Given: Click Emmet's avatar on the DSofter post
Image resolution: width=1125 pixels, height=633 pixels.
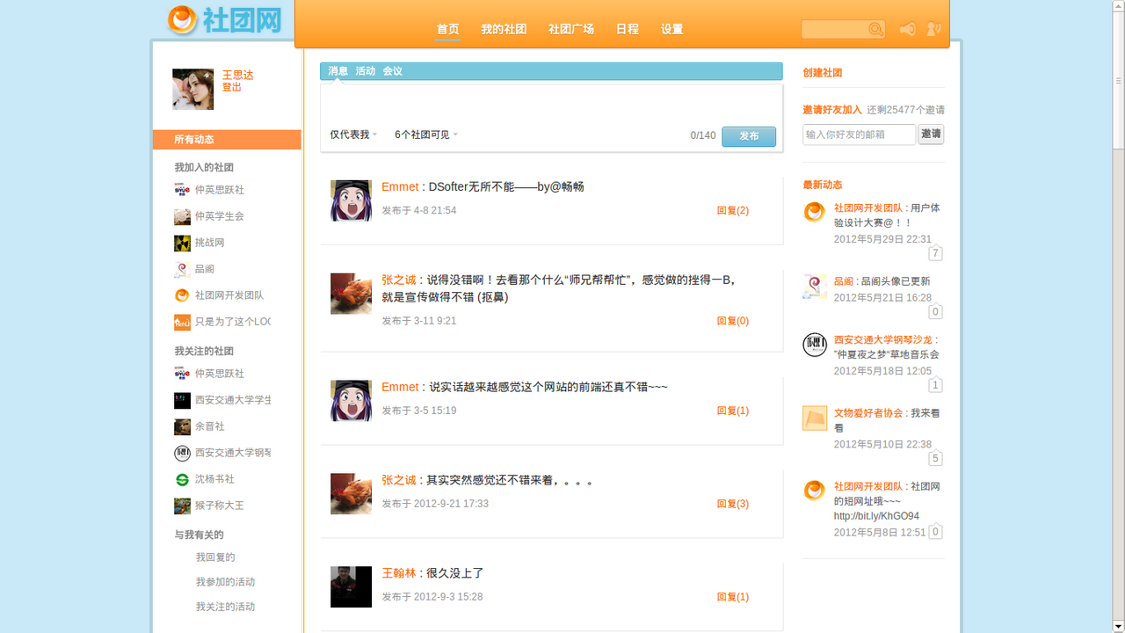Looking at the screenshot, I should pos(351,200).
